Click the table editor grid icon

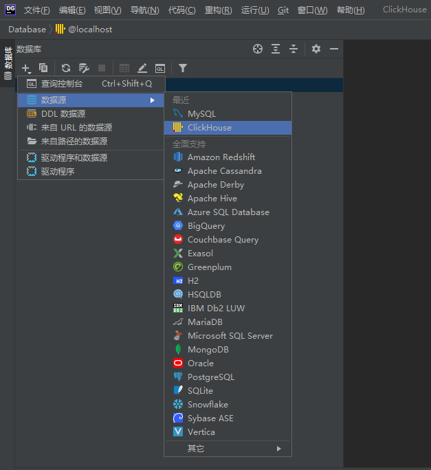click(124, 68)
